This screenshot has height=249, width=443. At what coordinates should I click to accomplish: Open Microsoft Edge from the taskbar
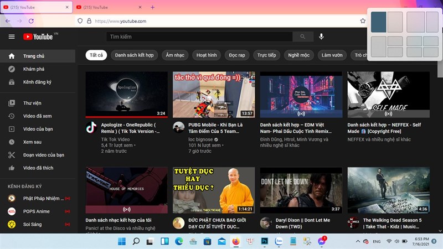(x=179, y=242)
